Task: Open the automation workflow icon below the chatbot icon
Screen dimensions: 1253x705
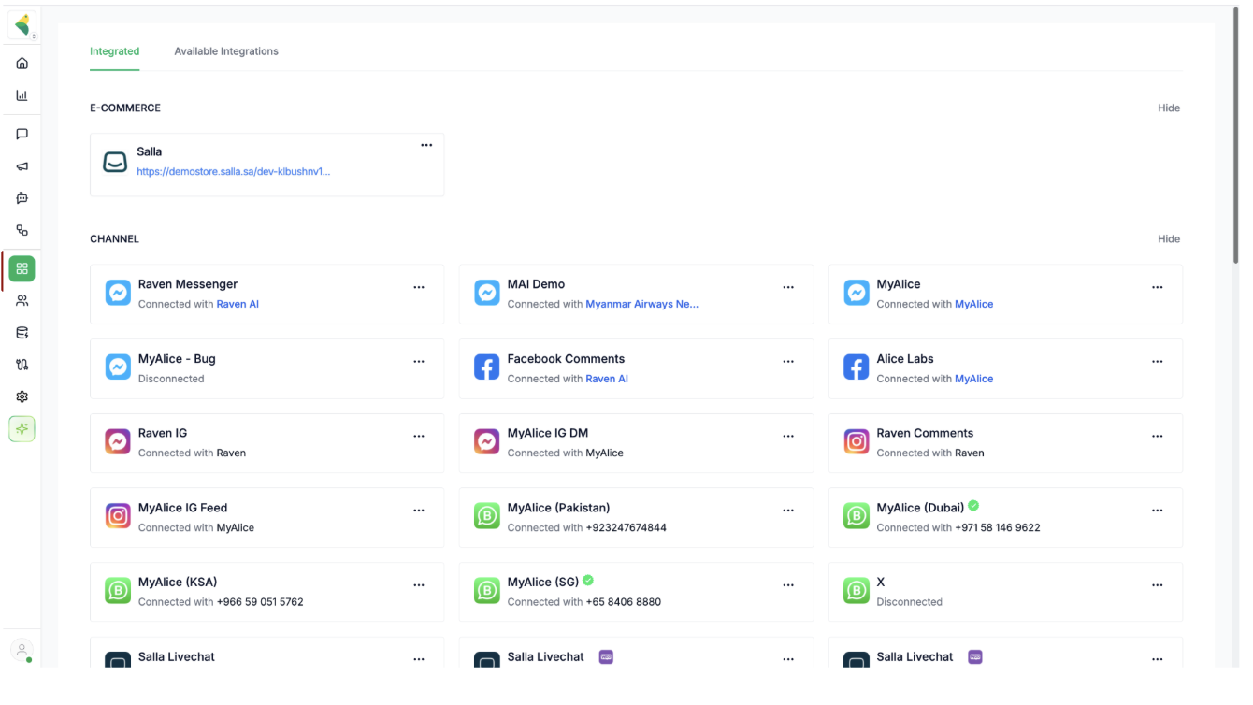Action: pos(22,230)
